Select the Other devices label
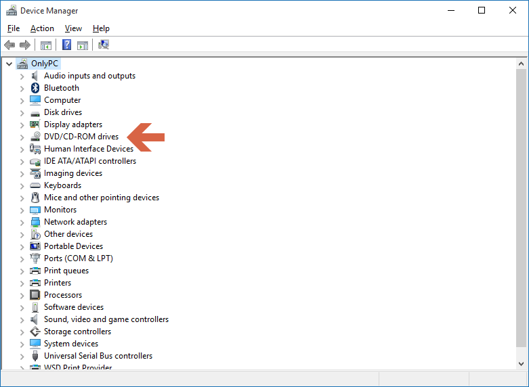This screenshot has width=529, height=387. pyautogui.click(x=68, y=234)
